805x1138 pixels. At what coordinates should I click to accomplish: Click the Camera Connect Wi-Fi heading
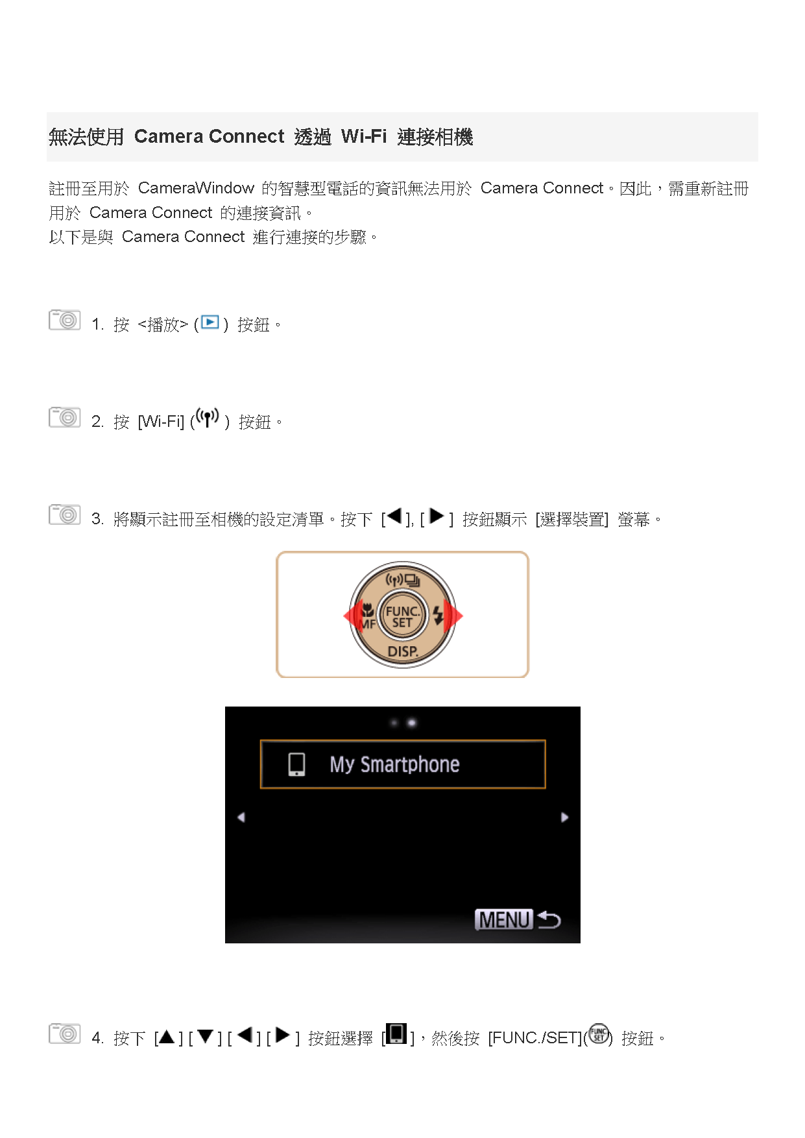(x=261, y=137)
